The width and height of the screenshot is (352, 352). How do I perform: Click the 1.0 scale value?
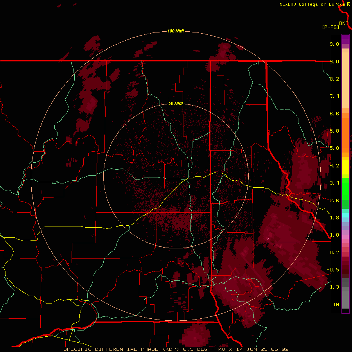[x=334, y=235]
